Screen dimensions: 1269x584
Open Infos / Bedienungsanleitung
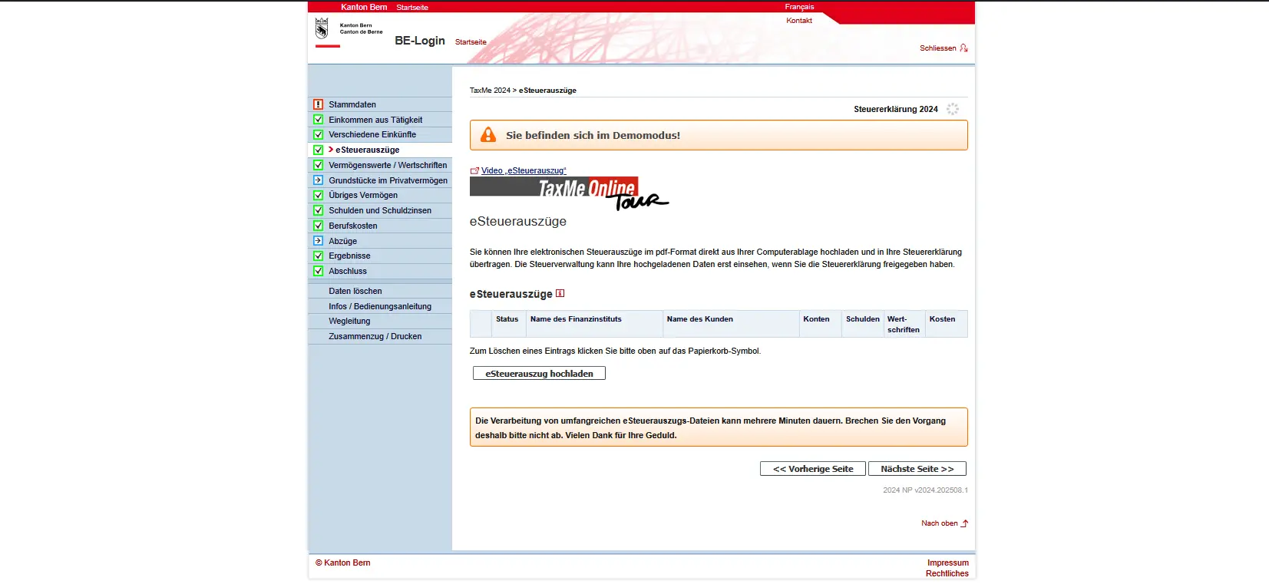[380, 306]
